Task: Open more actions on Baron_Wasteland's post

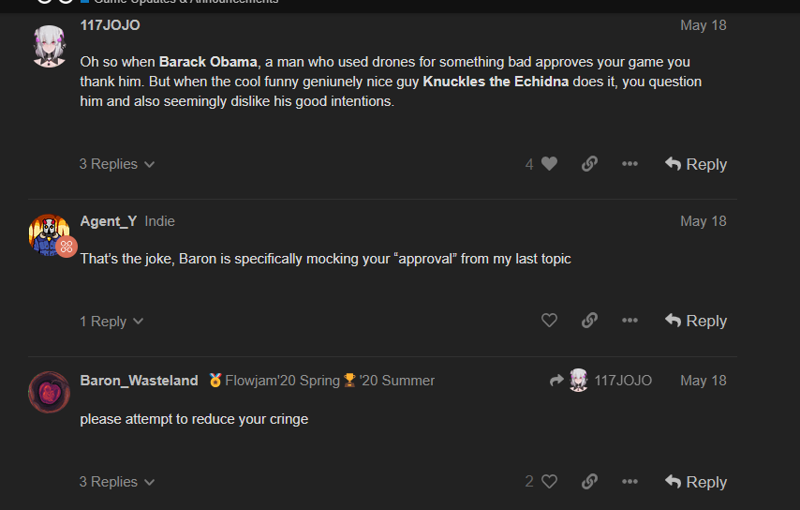Action: [x=630, y=482]
